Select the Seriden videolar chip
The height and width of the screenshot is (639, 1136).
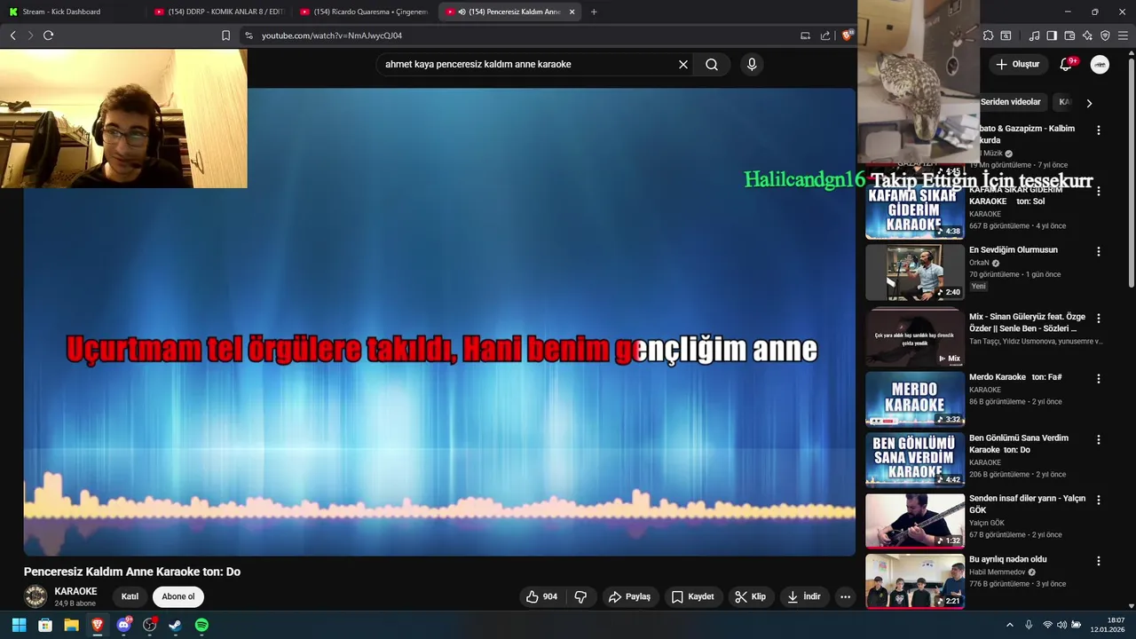(x=1010, y=102)
